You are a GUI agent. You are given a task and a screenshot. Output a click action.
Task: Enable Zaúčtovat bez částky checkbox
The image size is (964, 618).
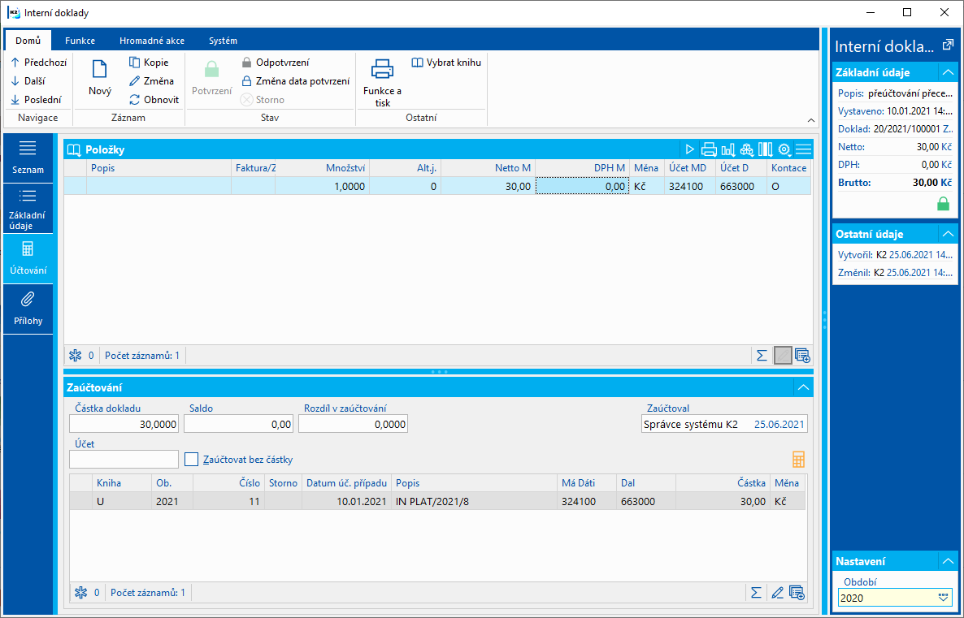(x=192, y=460)
